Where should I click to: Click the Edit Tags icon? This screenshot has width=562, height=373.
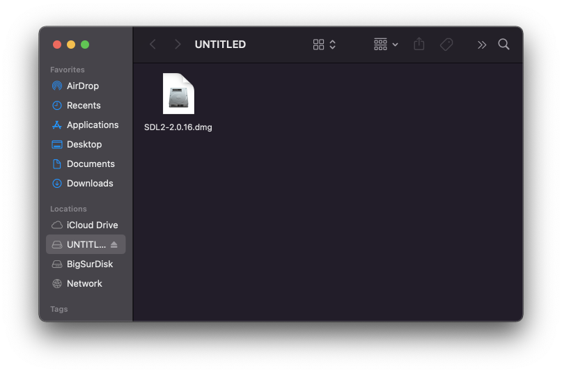pyautogui.click(x=446, y=45)
